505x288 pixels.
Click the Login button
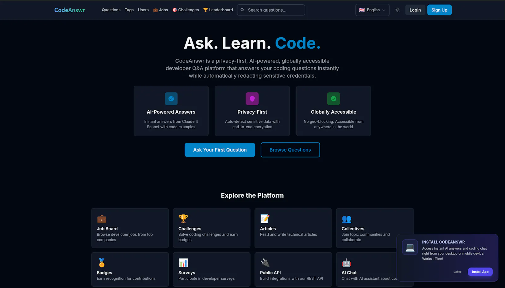pyautogui.click(x=415, y=10)
